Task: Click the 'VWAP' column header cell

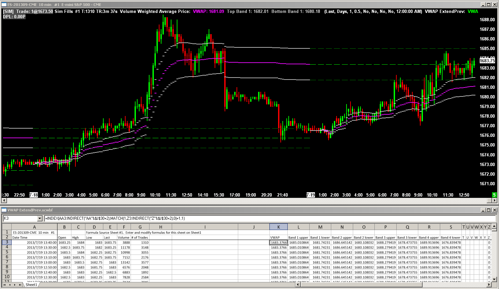Action: pyautogui.click(x=278, y=238)
